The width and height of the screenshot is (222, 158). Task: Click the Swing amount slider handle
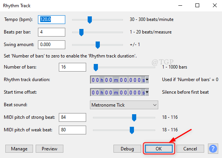click(x=98, y=45)
